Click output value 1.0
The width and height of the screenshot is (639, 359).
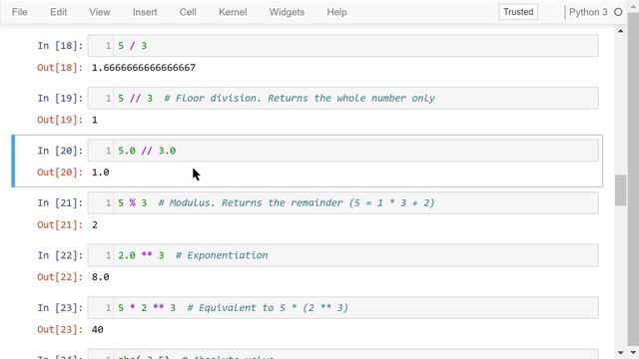pos(100,173)
